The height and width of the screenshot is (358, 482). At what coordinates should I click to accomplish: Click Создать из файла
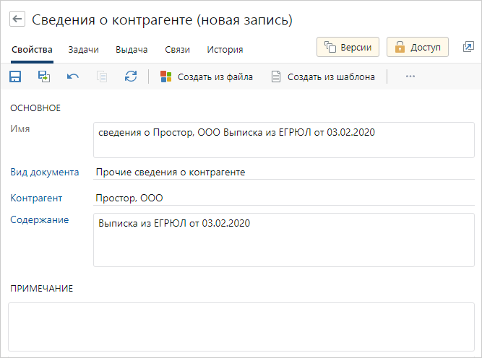[x=207, y=77]
